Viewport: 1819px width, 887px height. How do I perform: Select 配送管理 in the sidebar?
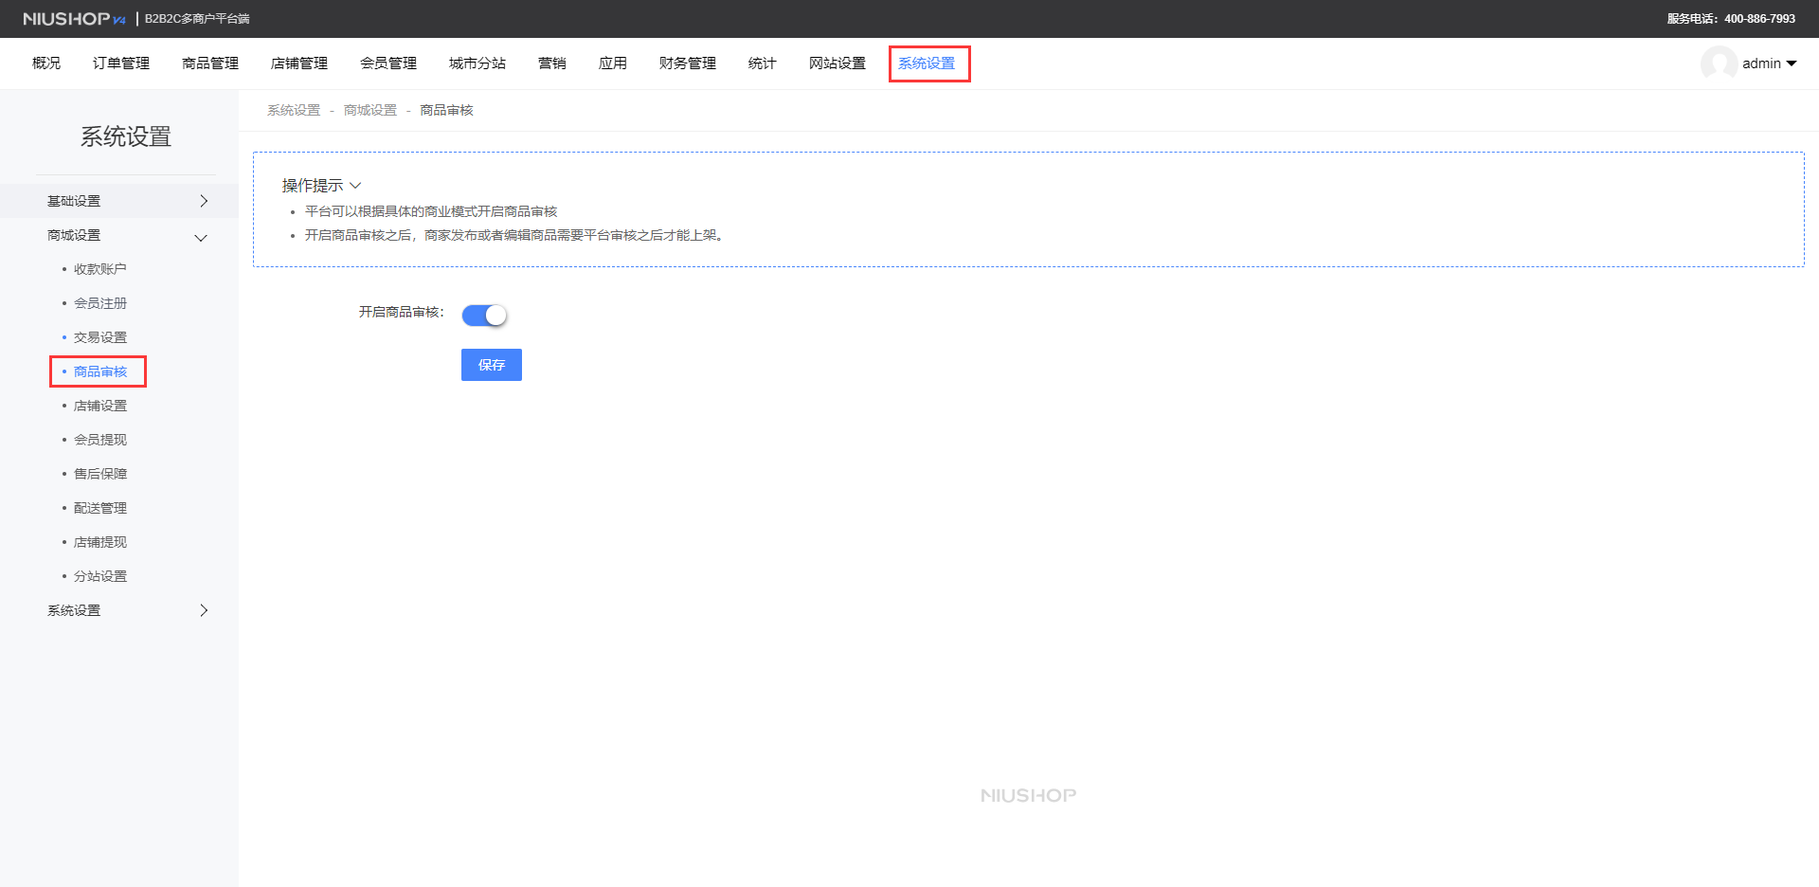tap(100, 508)
